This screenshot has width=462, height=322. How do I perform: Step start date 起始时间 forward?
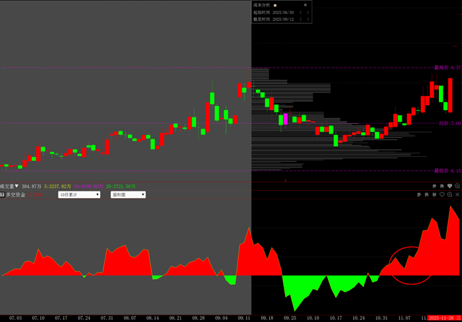point(308,12)
